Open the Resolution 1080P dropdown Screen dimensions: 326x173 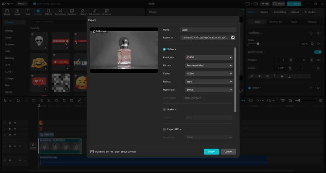209,57
